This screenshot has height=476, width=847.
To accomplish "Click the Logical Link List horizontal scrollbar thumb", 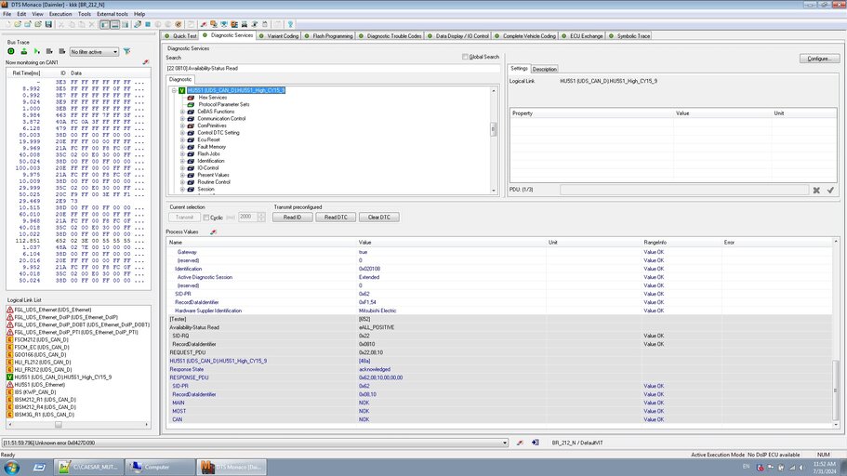I will pyautogui.click(x=58, y=425).
